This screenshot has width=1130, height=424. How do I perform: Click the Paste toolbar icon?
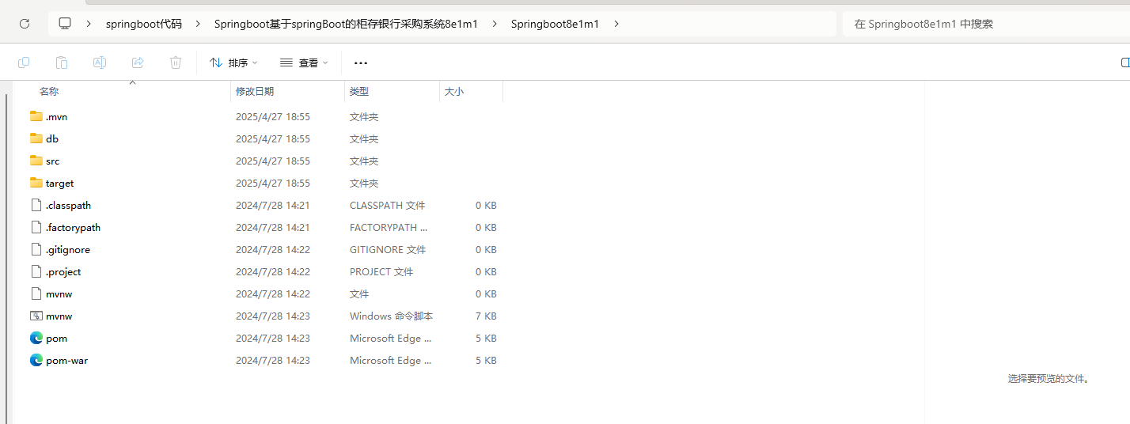[62, 62]
